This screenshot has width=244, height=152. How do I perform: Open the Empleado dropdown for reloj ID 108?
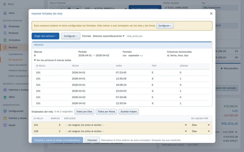coord(126,131)
